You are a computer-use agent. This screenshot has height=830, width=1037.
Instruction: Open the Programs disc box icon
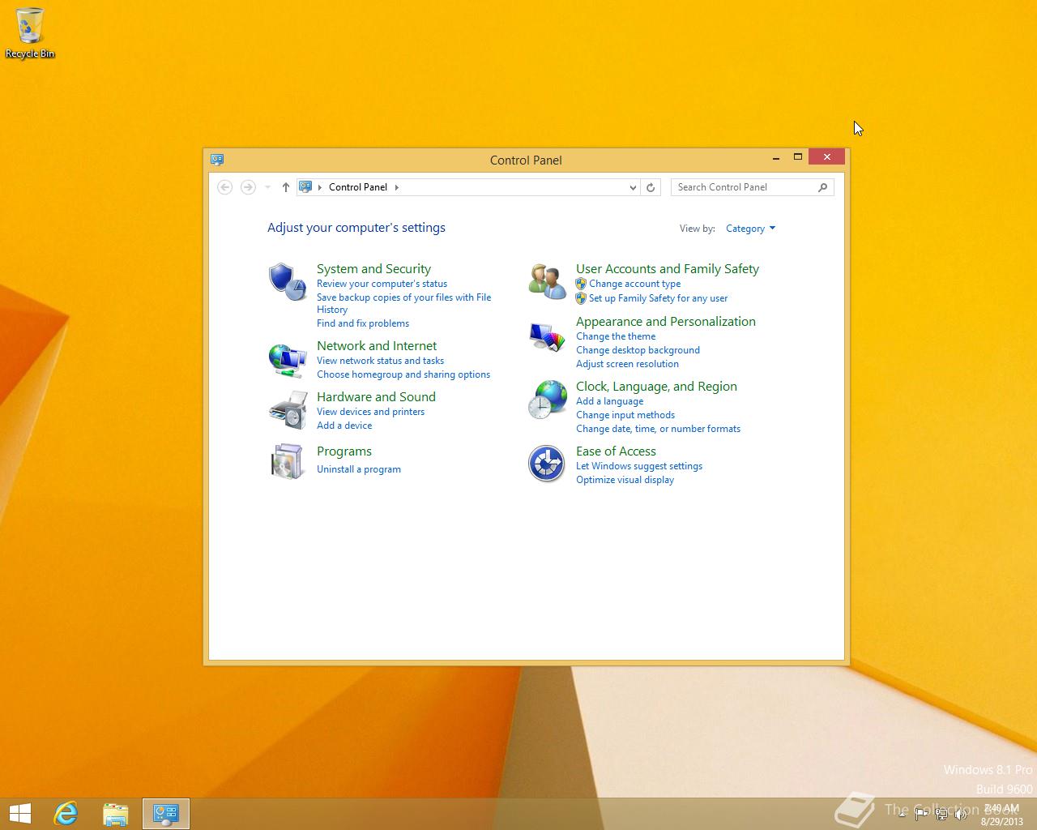click(288, 461)
